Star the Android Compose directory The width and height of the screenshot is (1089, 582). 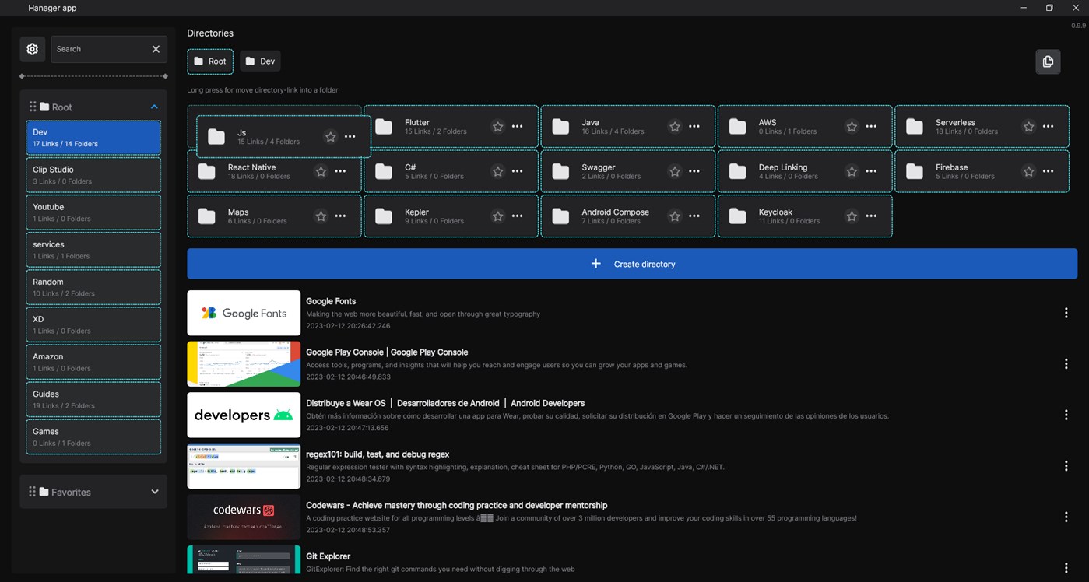tap(674, 216)
